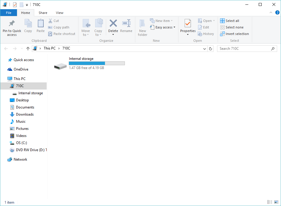Click the Forward navigation arrow
Screen dimensions: 281x206
tap(15, 49)
